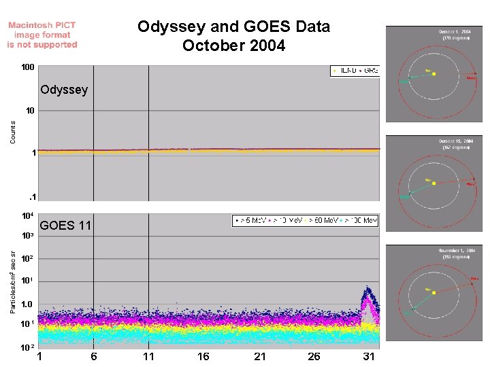Viewport: 490px width, 367px height.
Task: Click the '.1' tick on the Odyssey y-axis
Action: pyautogui.click(x=33, y=197)
